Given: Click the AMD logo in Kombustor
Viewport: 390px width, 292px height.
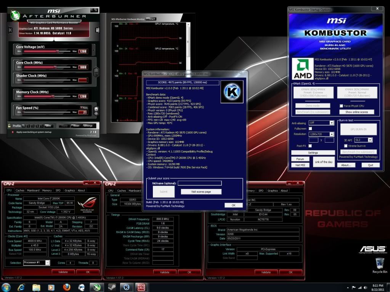Looking at the screenshot, I should pos(302,69).
